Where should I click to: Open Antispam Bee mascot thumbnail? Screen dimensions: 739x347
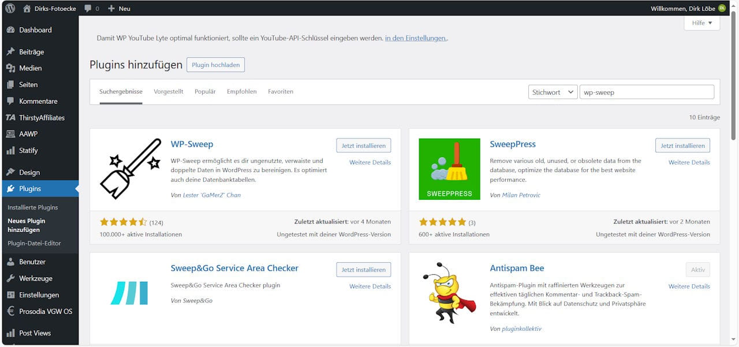(450, 293)
